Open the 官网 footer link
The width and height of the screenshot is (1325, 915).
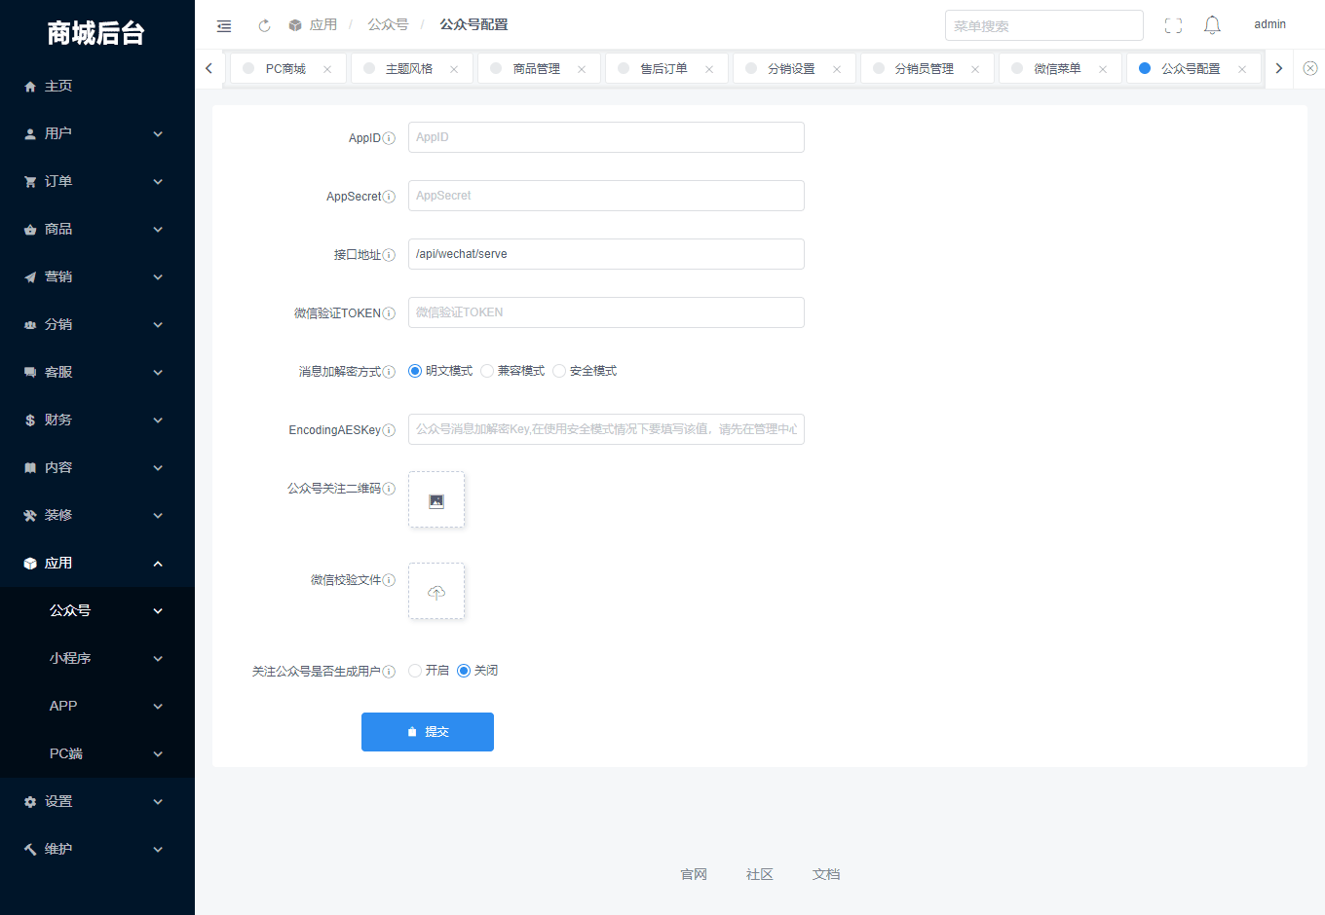(694, 874)
